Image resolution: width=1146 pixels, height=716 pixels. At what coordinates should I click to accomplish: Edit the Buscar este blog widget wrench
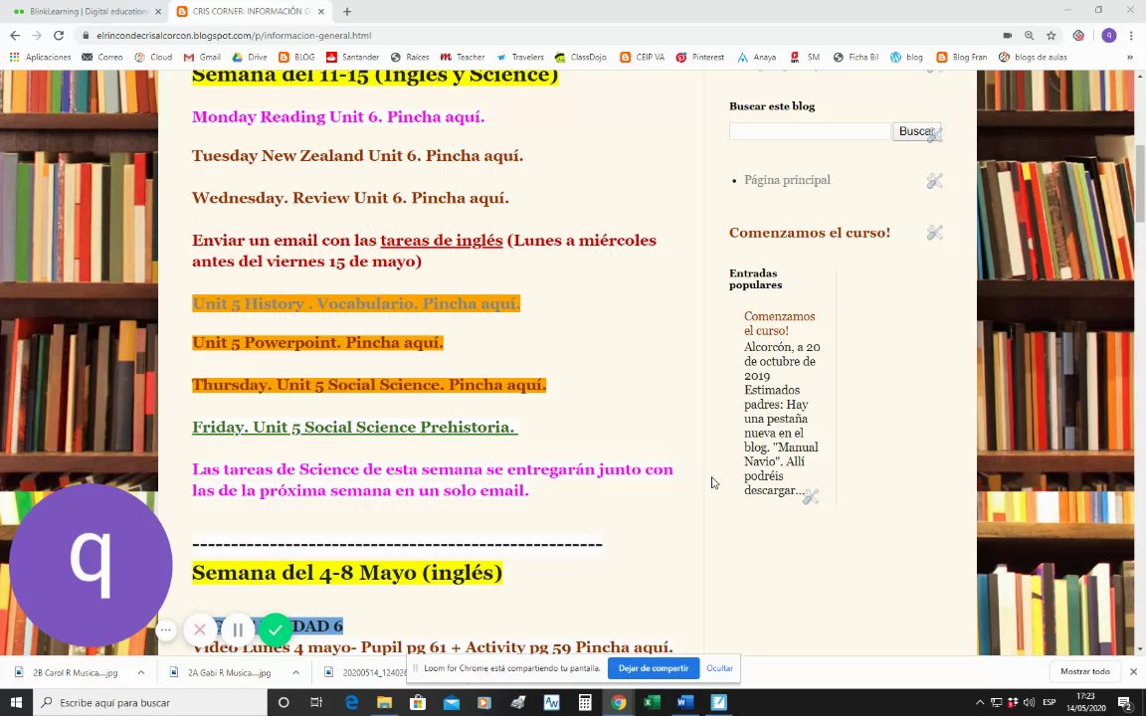click(x=935, y=134)
